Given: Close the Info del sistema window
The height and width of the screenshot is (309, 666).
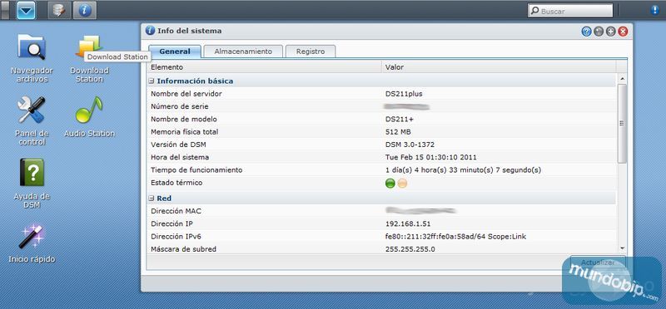Looking at the screenshot, I should click(623, 32).
